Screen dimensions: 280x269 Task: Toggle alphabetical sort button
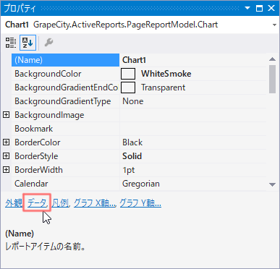click(x=27, y=43)
